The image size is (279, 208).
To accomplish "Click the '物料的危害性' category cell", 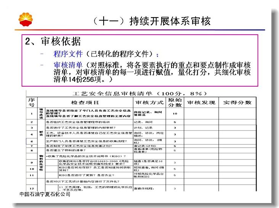I will 41,163.
